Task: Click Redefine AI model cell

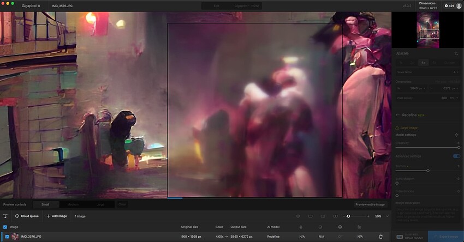Action: pyautogui.click(x=273, y=237)
